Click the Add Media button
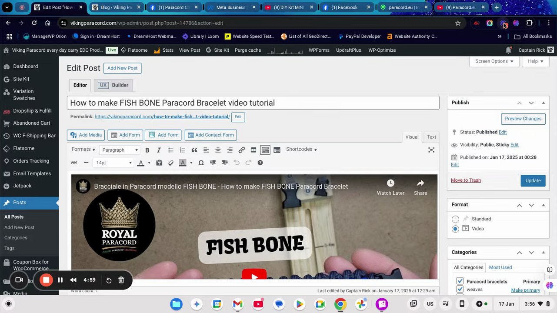Image resolution: width=557 pixels, height=313 pixels. coord(86,135)
